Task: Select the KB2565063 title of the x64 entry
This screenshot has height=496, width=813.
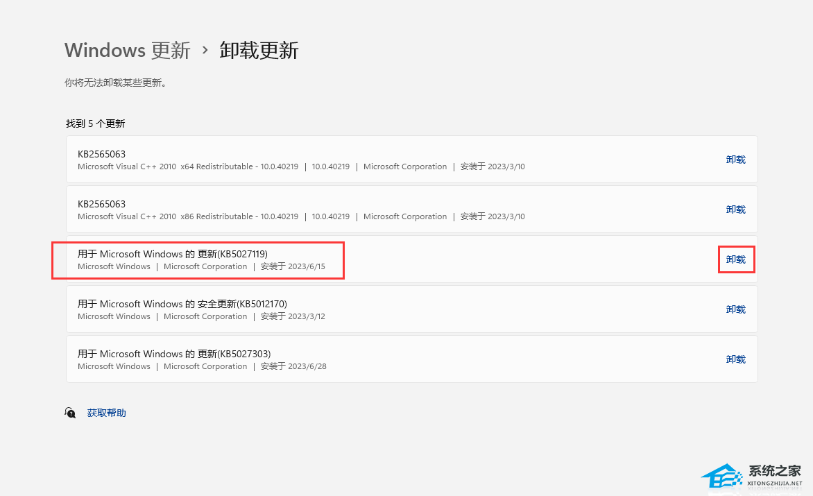Action: pos(101,154)
